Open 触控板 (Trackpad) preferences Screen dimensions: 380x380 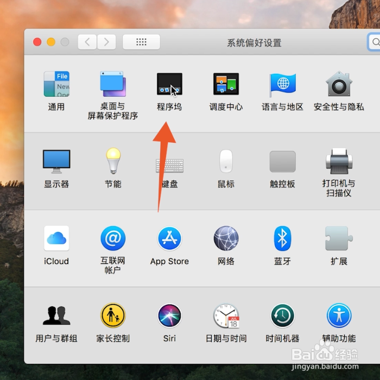[283, 161]
